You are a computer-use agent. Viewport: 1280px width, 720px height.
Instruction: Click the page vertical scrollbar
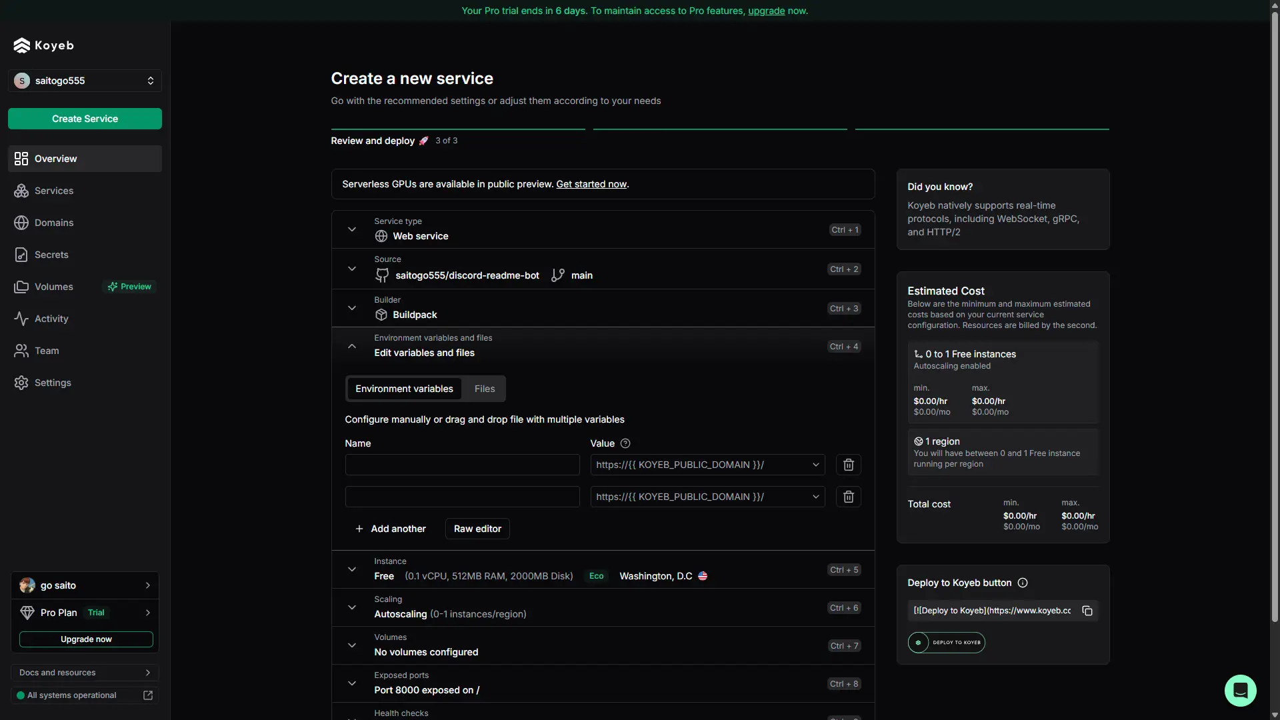click(x=1275, y=317)
